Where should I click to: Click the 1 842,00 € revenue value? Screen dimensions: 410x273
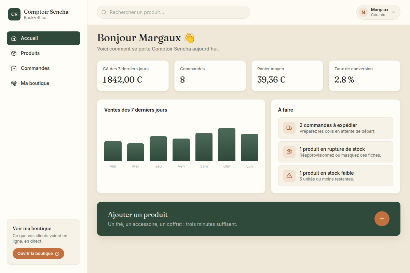pyautogui.click(x=122, y=80)
